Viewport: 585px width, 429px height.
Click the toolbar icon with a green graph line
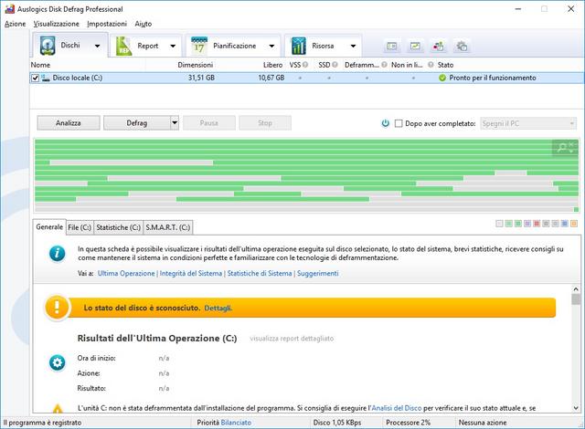[415, 47]
